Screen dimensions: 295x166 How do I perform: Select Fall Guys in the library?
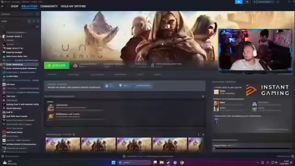tap(10, 84)
